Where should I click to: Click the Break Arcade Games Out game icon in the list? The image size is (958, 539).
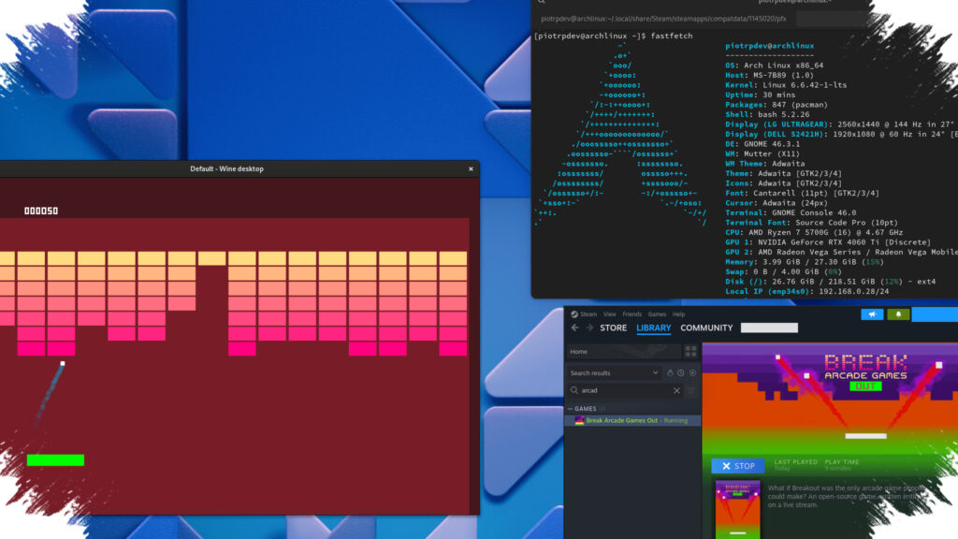(579, 420)
